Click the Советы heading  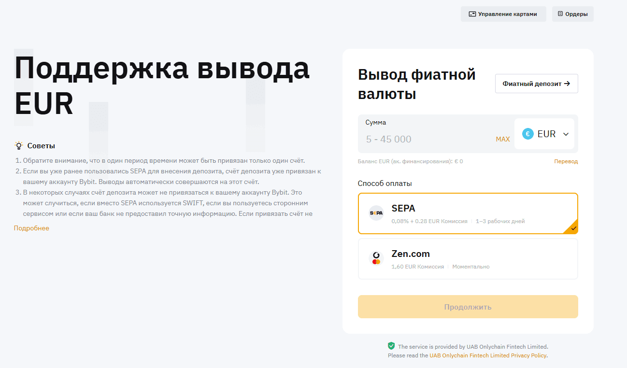(41, 145)
